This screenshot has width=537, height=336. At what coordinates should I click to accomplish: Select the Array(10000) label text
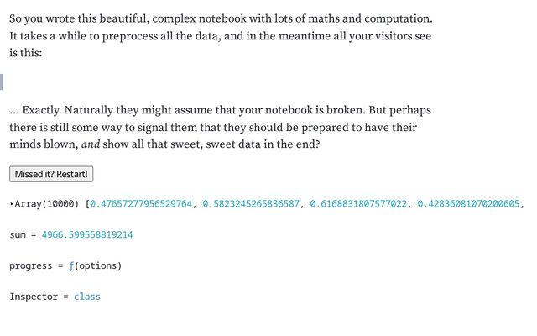pos(47,204)
